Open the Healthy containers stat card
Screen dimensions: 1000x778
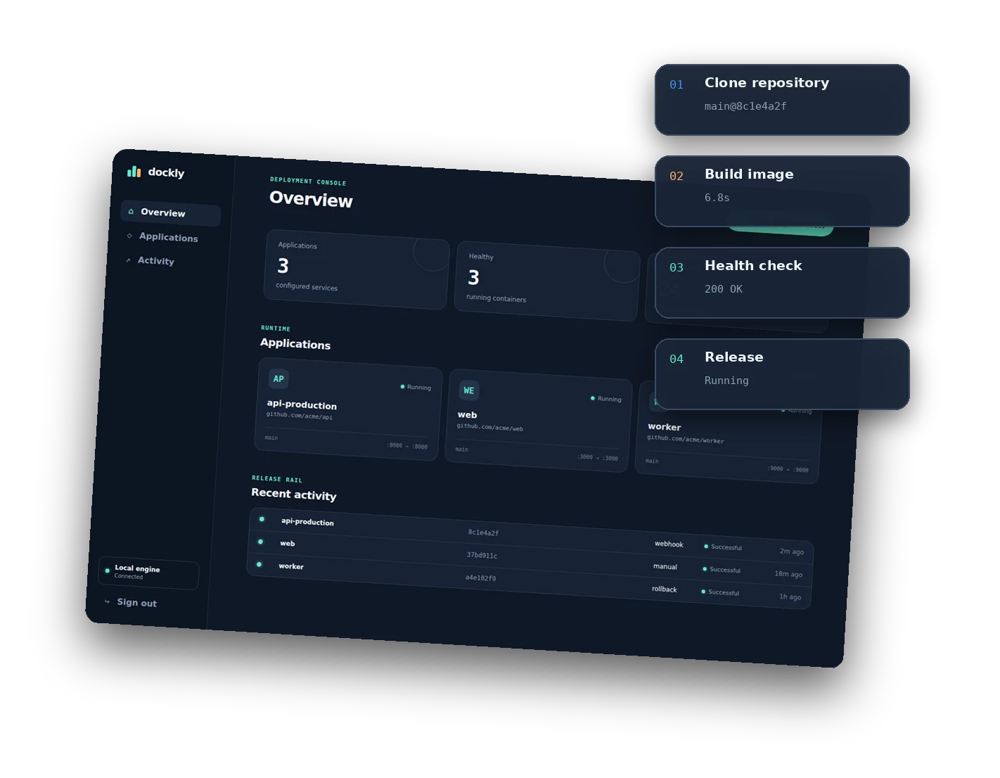pyautogui.click(x=547, y=281)
